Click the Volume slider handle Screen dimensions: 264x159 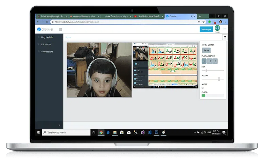point(219,79)
